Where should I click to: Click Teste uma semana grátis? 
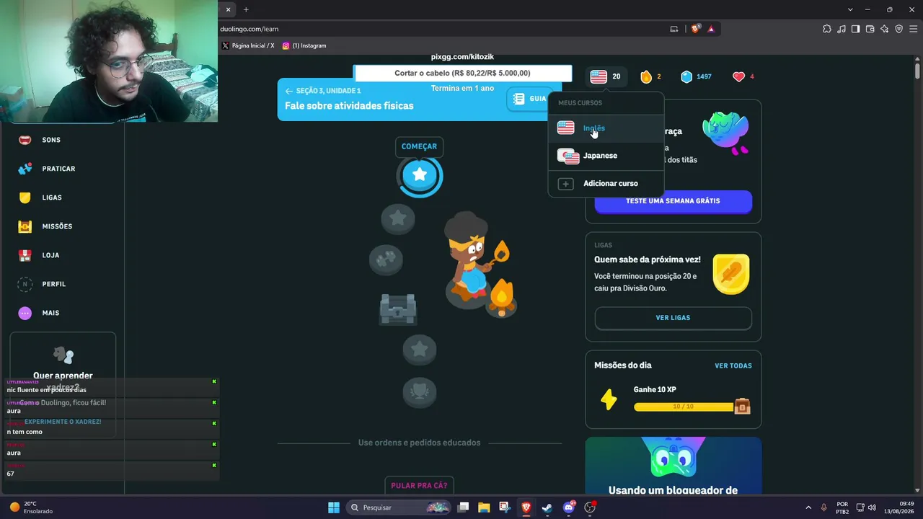[x=673, y=201]
